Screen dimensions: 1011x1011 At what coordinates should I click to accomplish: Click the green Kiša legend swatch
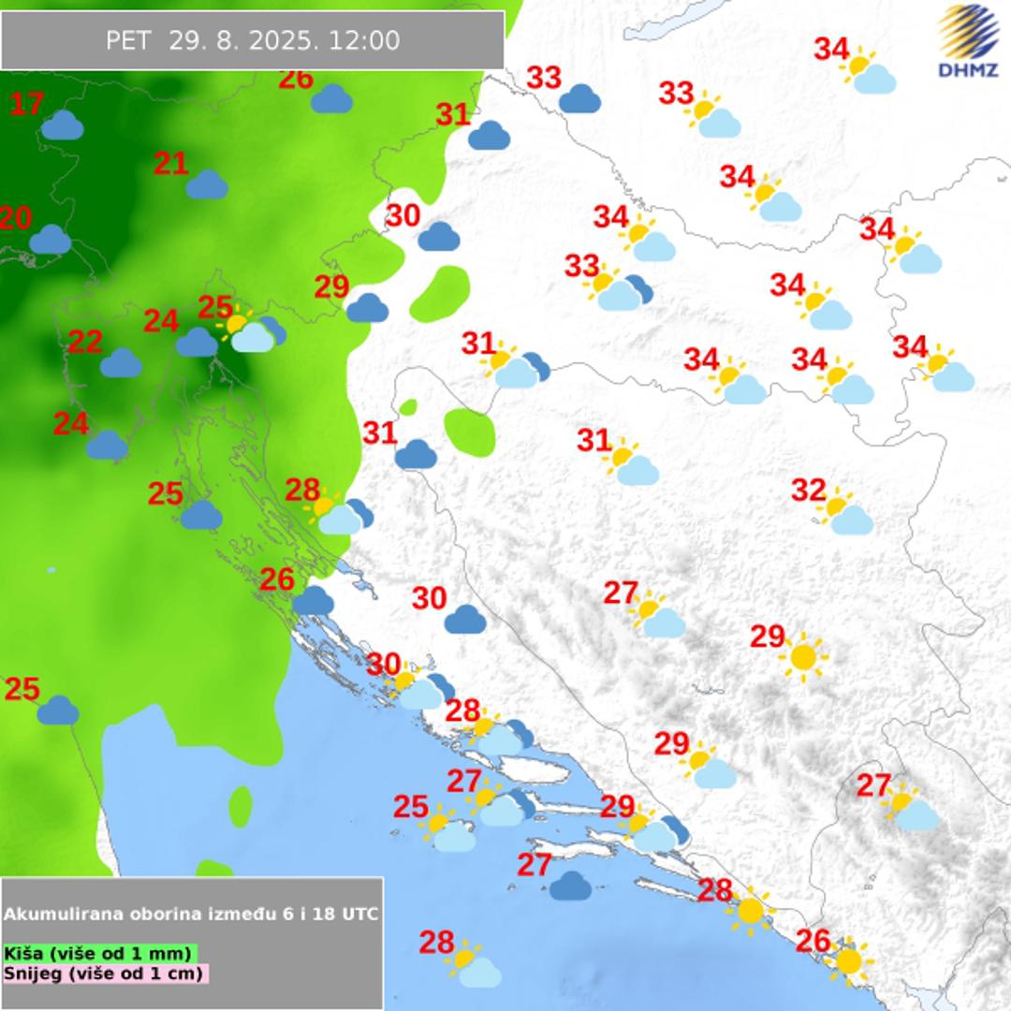pos(99,953)
